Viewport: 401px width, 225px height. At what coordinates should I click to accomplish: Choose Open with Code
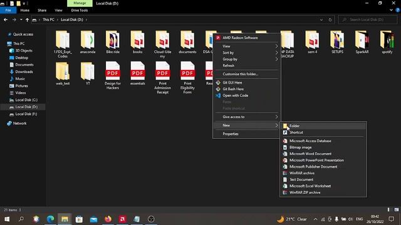pos(247,96)
